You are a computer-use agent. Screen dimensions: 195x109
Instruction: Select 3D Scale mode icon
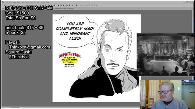click(97, 5)
